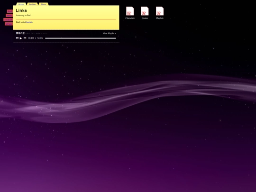Open the Characters file icon
Screen dimensions: 256x192
tap(130, 13)
